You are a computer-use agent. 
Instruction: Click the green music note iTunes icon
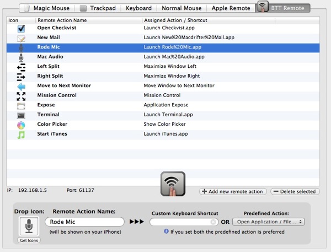click(x=21, y=135)
